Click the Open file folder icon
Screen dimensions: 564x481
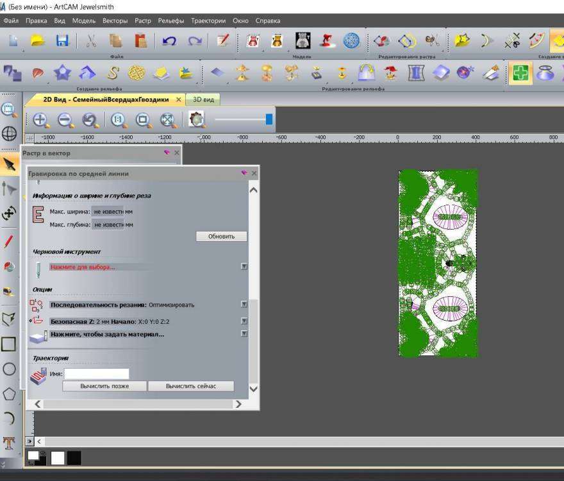coord(38,41)
